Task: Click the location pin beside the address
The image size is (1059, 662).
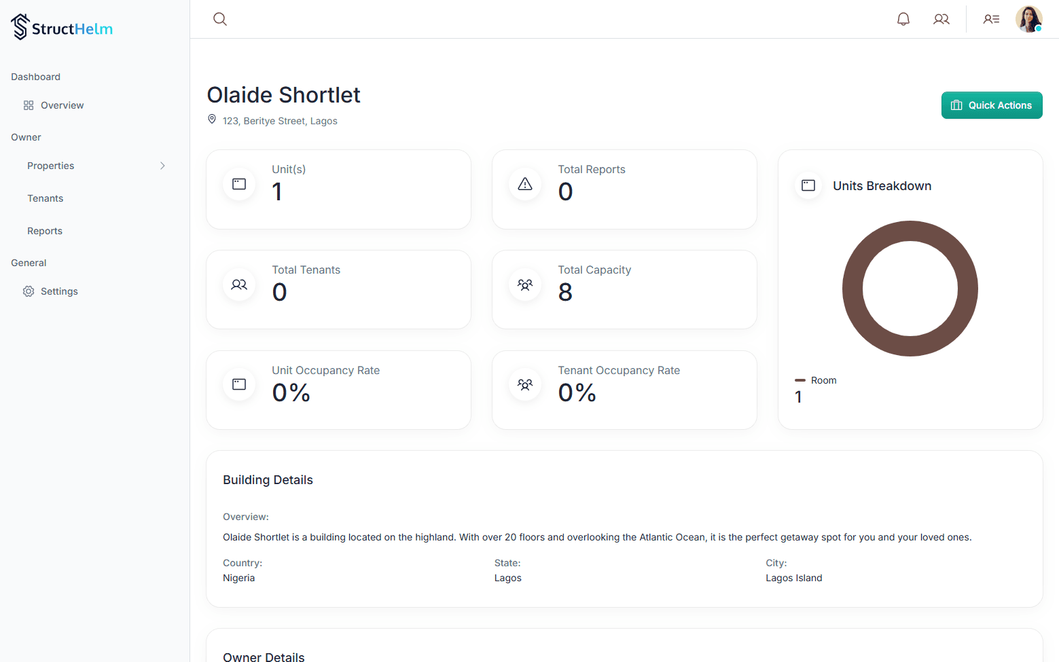Action: tap(212, 119)
